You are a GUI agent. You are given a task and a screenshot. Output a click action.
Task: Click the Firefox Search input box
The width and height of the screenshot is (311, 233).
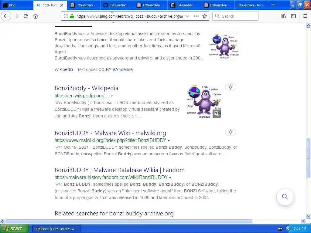(x=235, y=16)
